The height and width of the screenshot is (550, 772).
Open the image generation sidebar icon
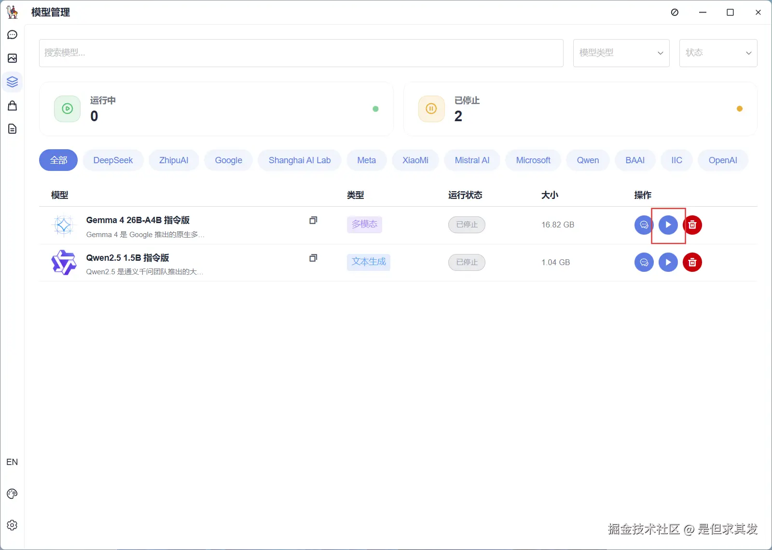tap(12, 58)
